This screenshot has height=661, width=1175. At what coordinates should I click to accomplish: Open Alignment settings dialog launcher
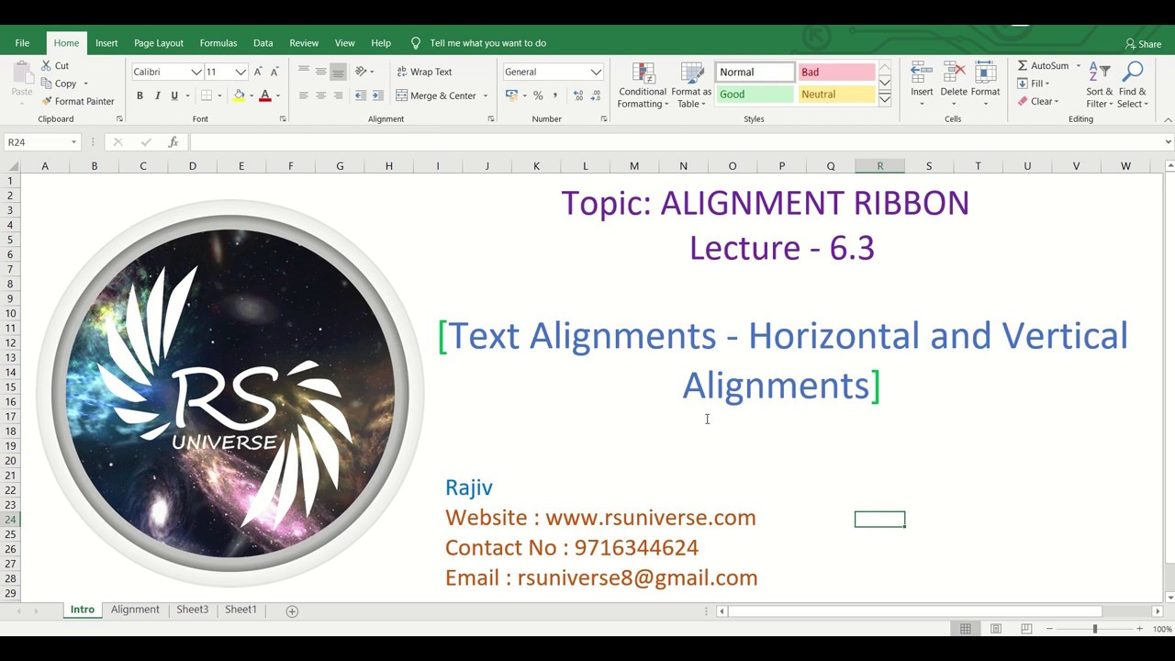[491, 119]
